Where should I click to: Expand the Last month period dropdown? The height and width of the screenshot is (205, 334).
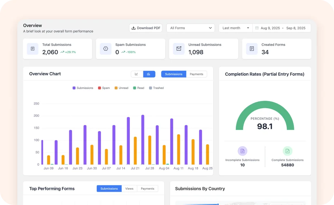pos(235,28)
